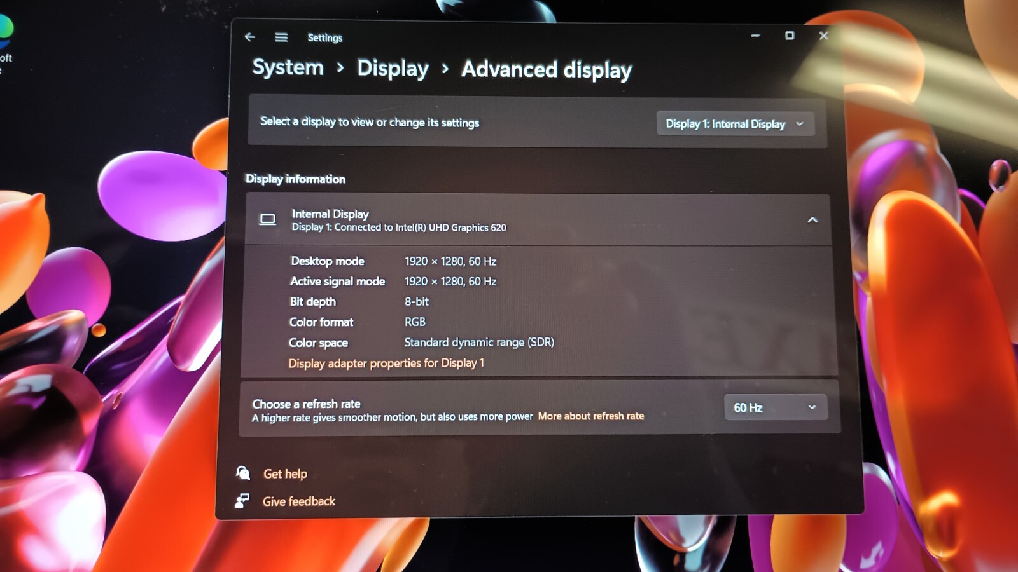
Task: Click the Color space label
Action: tap(318, 343)
